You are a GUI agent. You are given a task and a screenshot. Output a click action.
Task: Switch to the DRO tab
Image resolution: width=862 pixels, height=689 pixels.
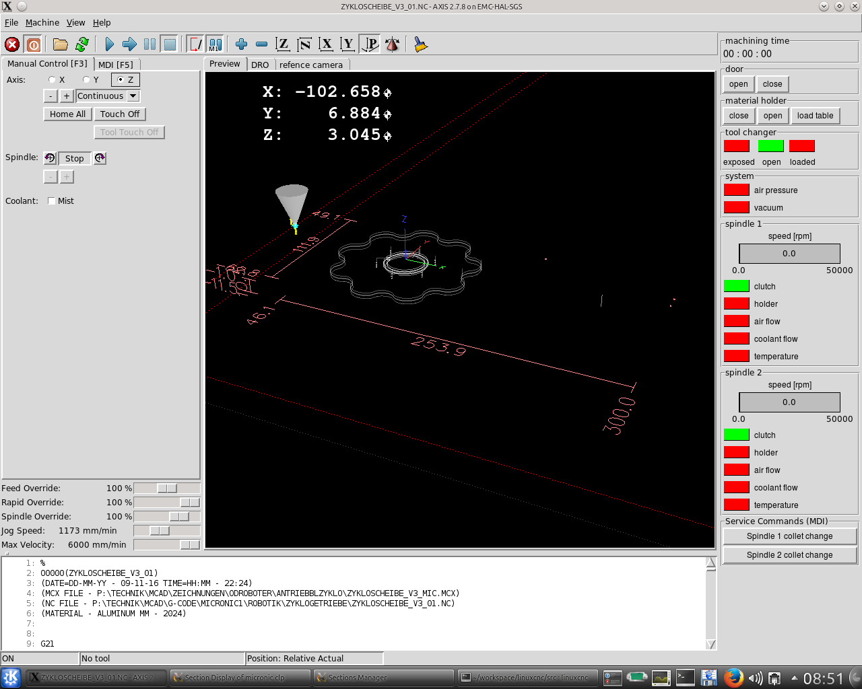coord(260,65)
